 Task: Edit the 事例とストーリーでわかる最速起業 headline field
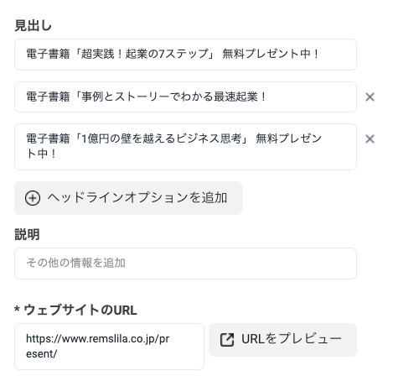(185, 97)
